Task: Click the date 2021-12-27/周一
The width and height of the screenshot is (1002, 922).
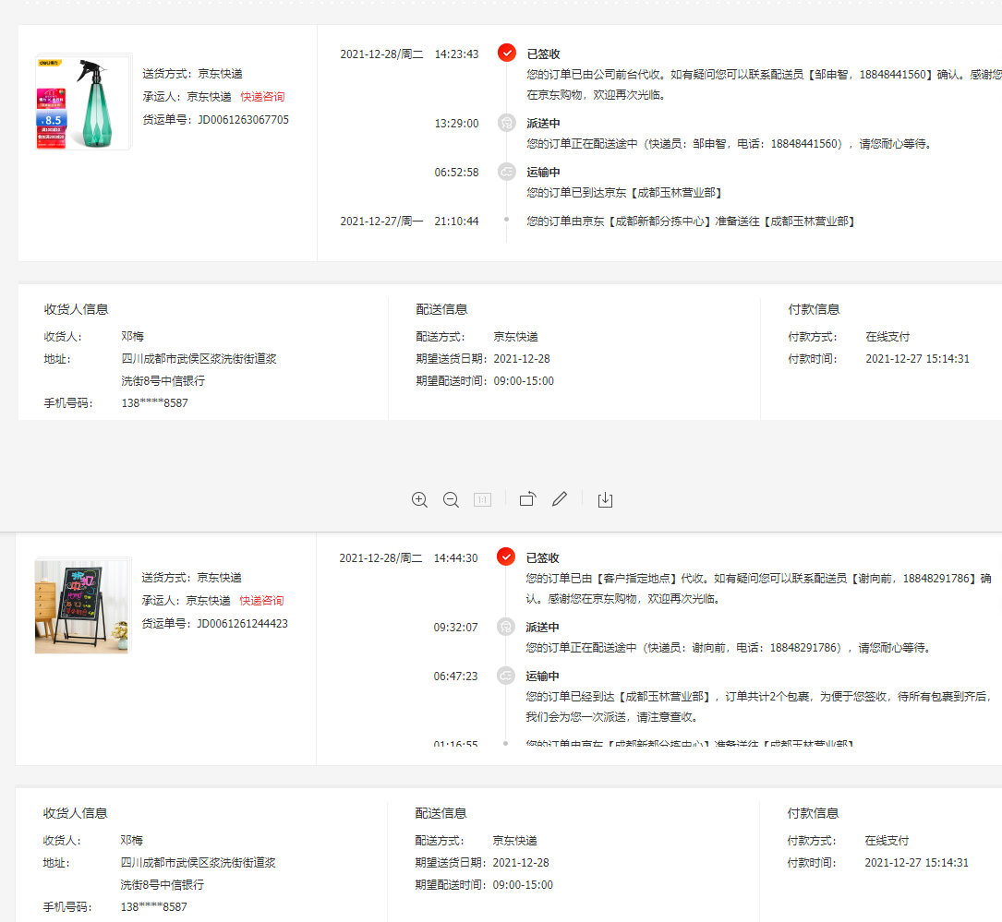Action: click(381, 221)
